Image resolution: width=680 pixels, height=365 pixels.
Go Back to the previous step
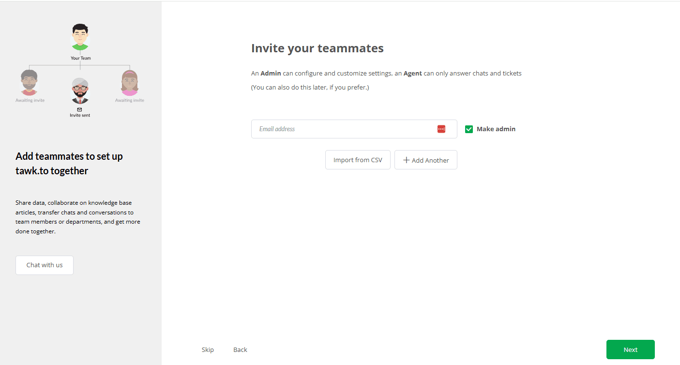click(x=240, y=350)
